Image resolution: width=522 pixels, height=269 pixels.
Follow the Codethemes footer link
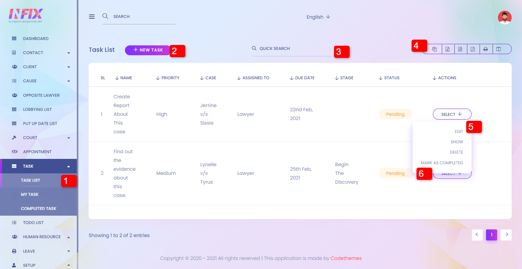[x=346, y=258]
